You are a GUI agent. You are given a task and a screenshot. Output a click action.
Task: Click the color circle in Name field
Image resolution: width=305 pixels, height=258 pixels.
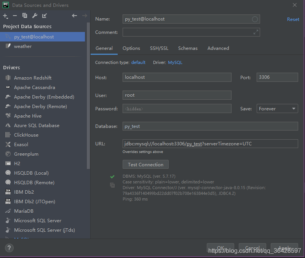coord(255,19)
